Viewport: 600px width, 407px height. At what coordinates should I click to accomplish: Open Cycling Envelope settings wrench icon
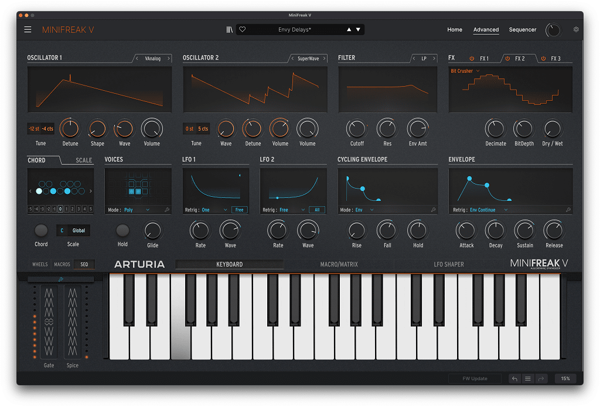433,210
